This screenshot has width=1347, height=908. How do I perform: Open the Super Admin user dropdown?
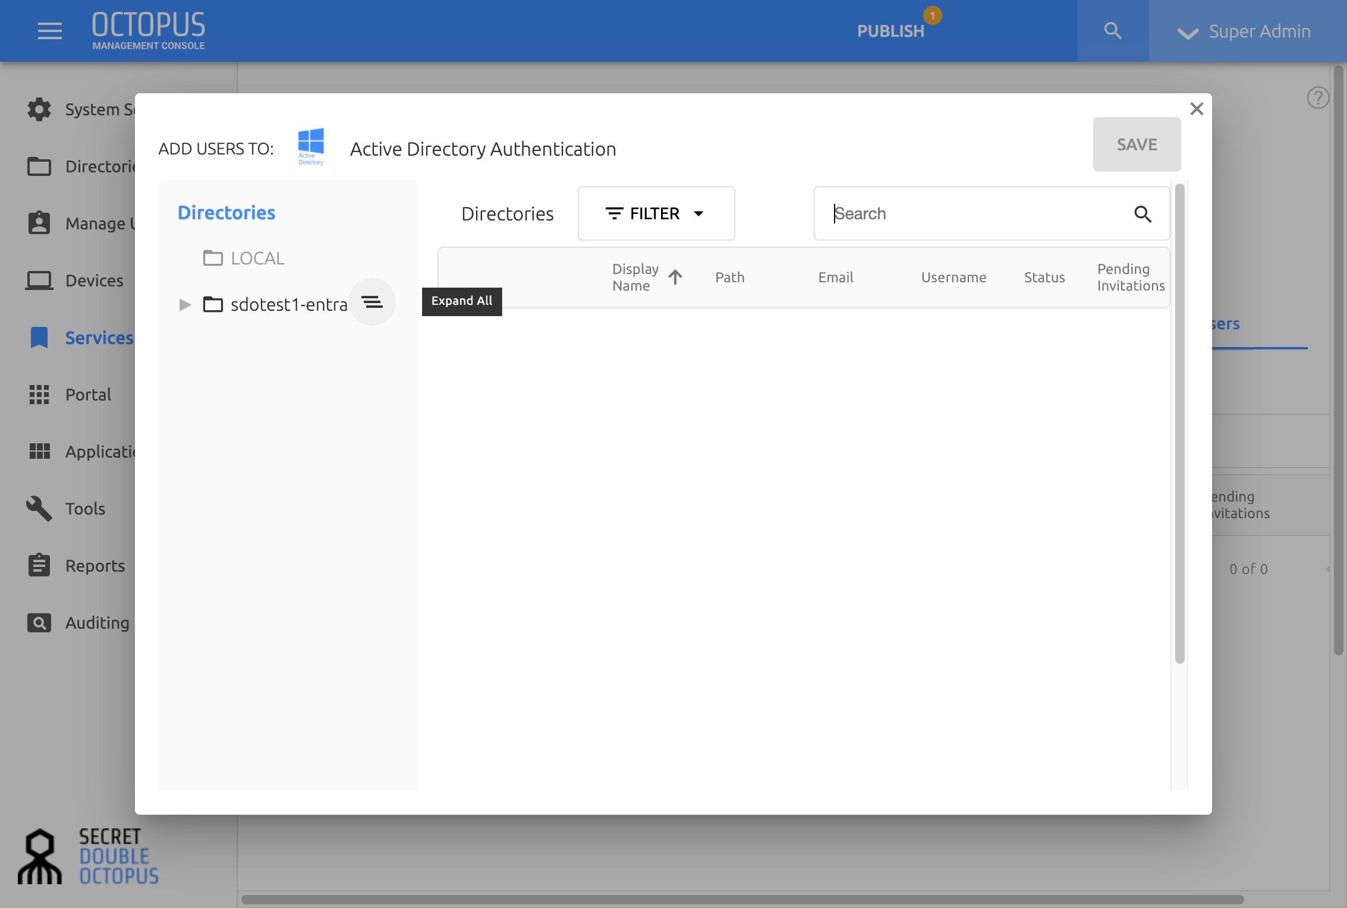[1244, 31]
